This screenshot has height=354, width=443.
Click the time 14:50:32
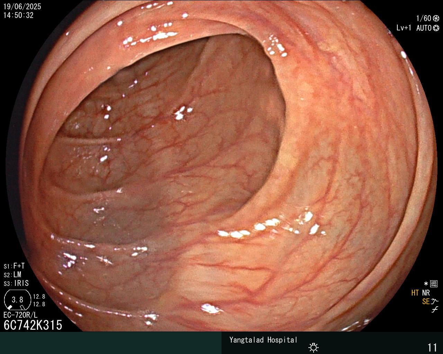[x=18, y=15]
